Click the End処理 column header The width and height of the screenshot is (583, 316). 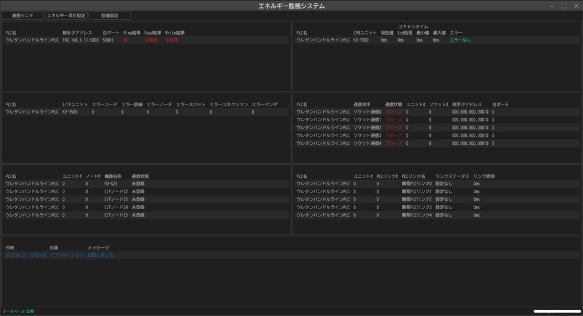coord(405,32)
